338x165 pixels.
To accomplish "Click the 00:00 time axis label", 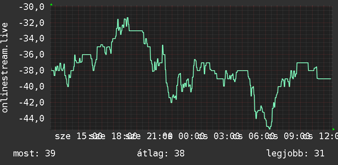I will (x=192, y=136).
